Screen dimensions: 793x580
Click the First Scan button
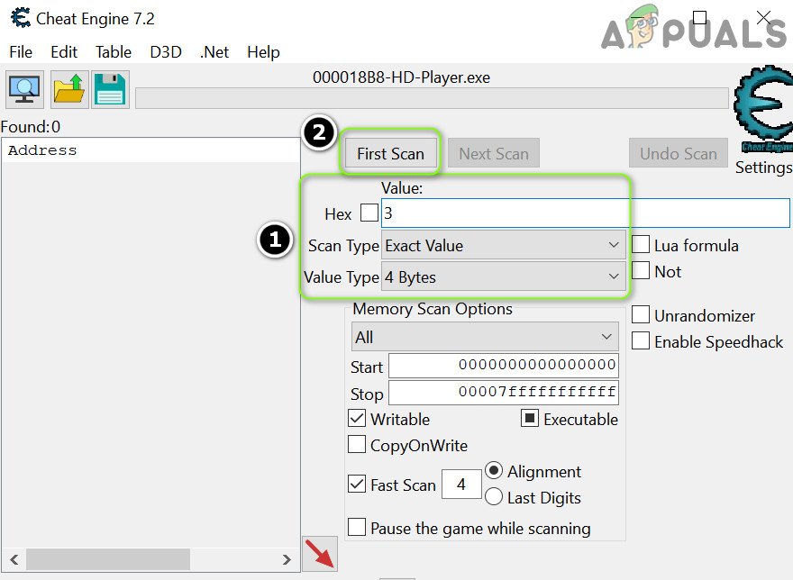pyautogui.click(x=390, y=153)
